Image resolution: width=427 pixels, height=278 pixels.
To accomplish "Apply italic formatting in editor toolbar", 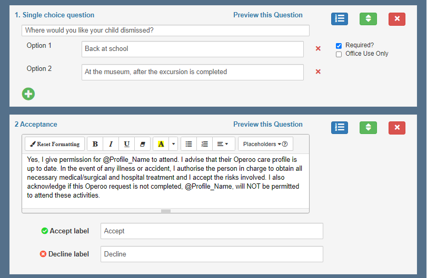I will (x=111, y=144).
